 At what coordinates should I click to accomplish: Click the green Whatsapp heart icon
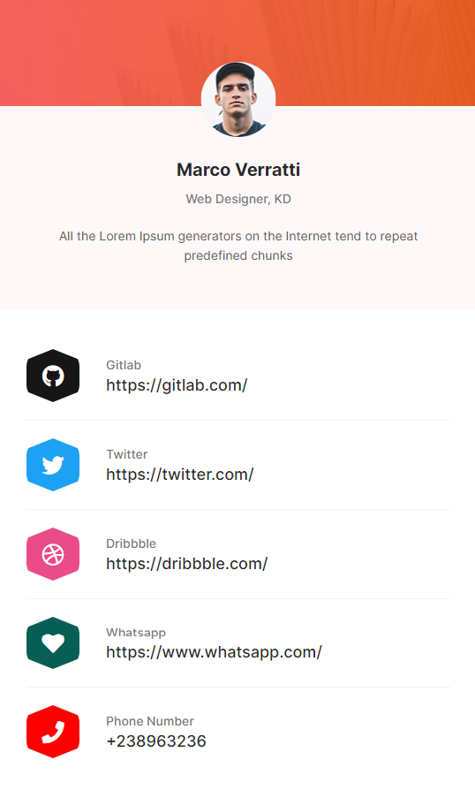[x=53, y=642]
